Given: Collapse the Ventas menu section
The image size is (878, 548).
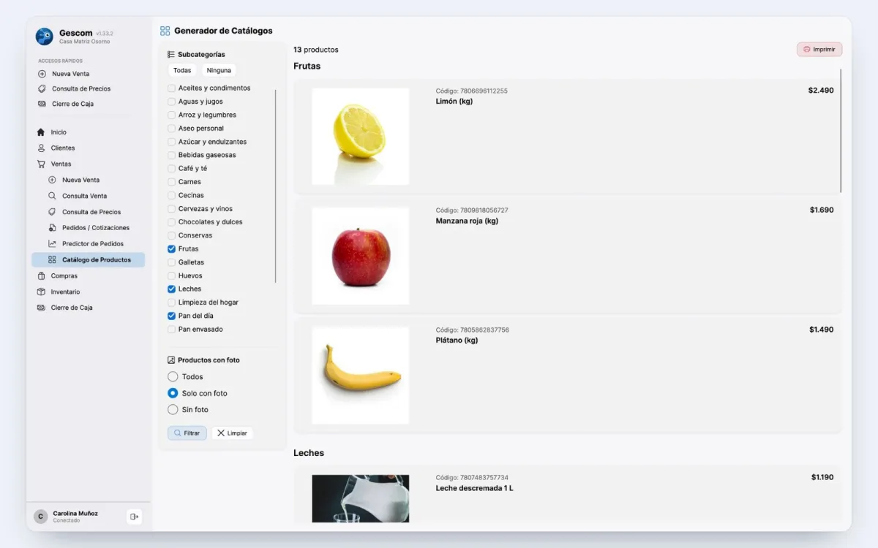Looking at the screenshot, I should coord(88,164).
